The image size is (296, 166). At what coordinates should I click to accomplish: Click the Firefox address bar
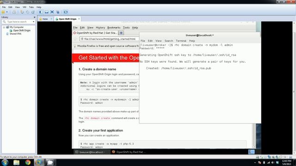(x=110, y=39)
